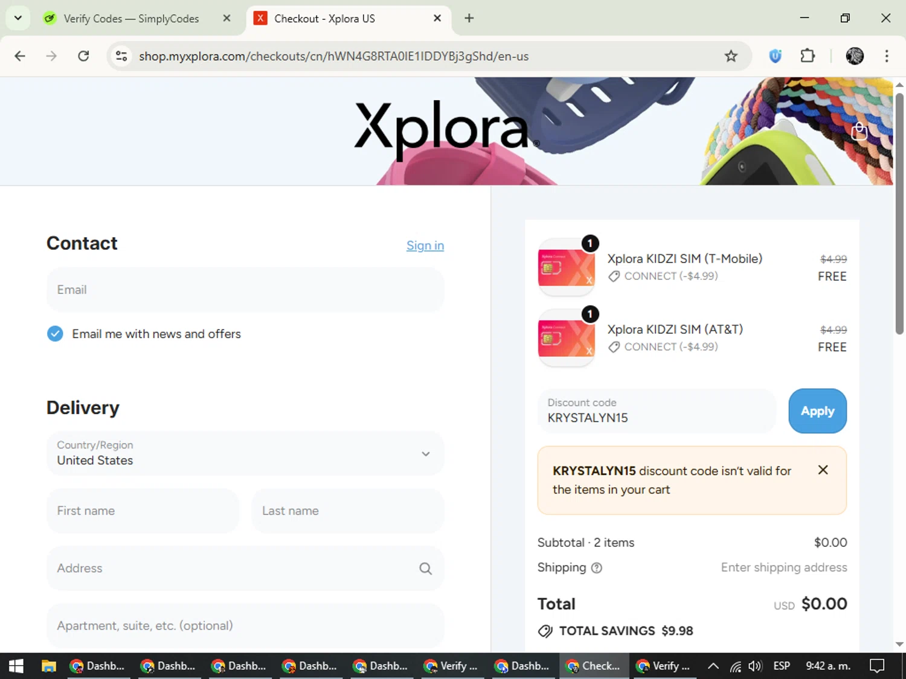This screenshot has height=679, width=906.
Task: Focus the First name field
Action: pyautogui.click(x=143, y=511)
